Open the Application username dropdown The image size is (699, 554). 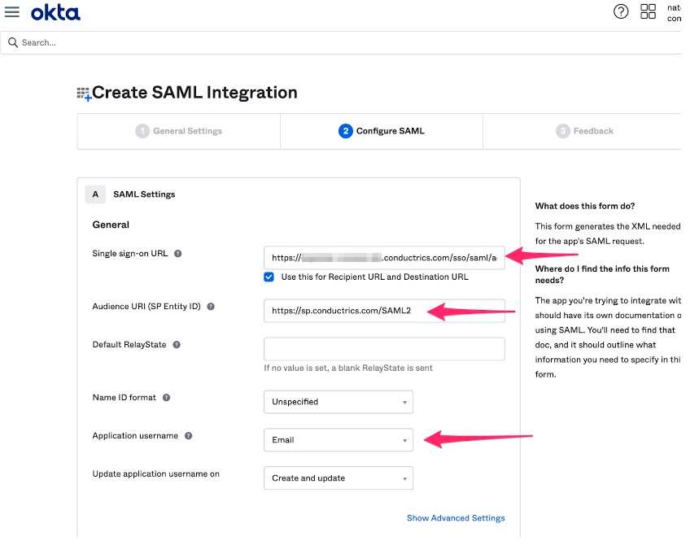pos(339,440)
